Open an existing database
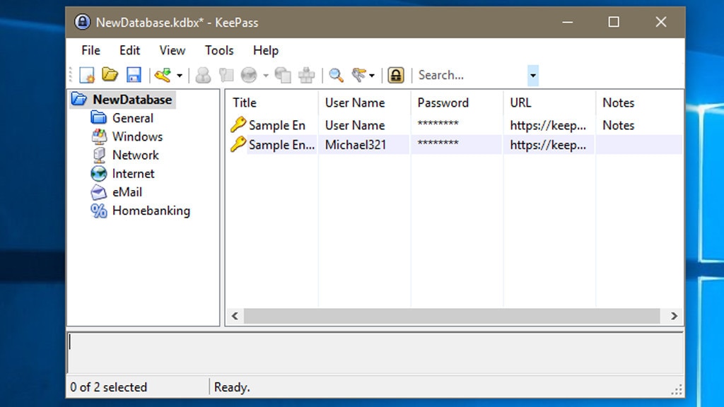This screenshot has height=407, width=724. tap(110, 74)
